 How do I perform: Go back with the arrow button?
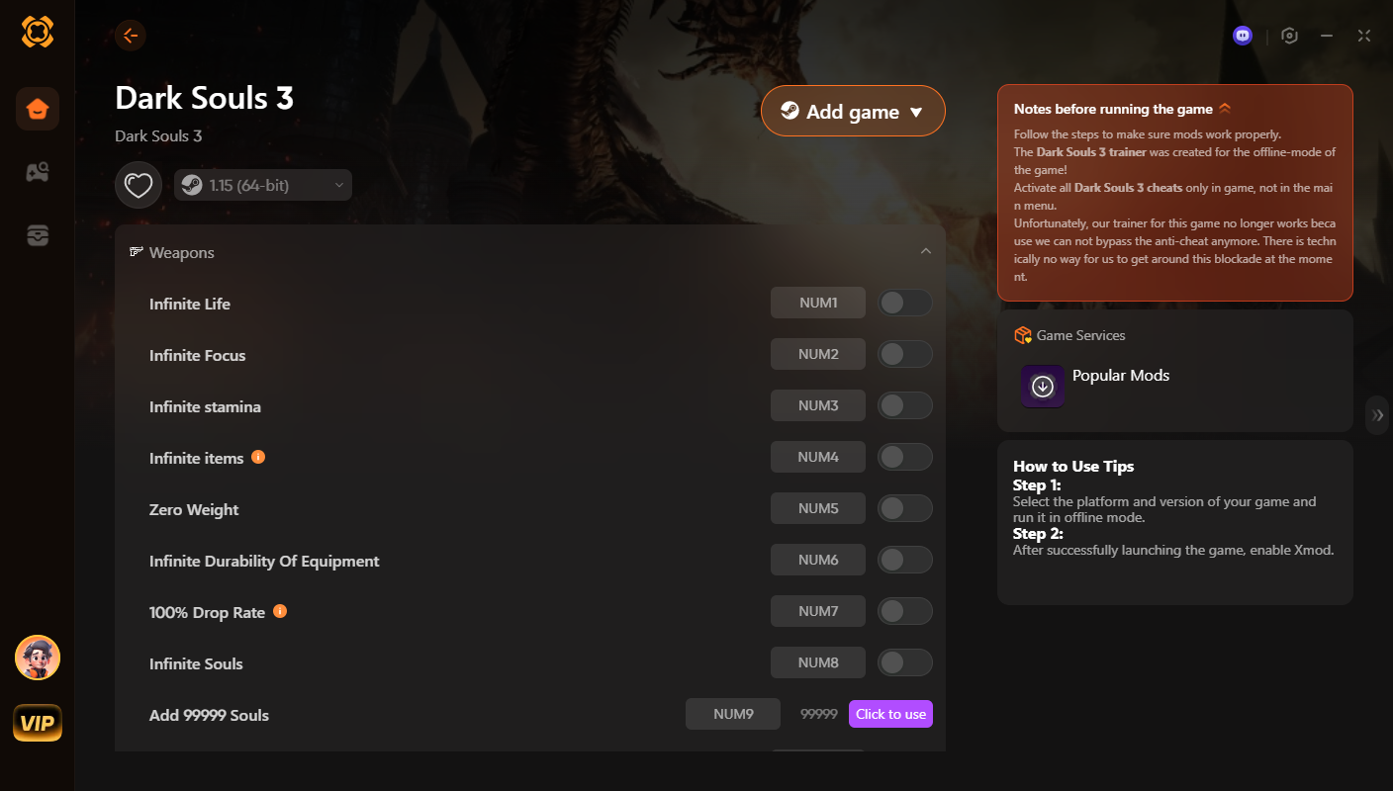[131, 36]
